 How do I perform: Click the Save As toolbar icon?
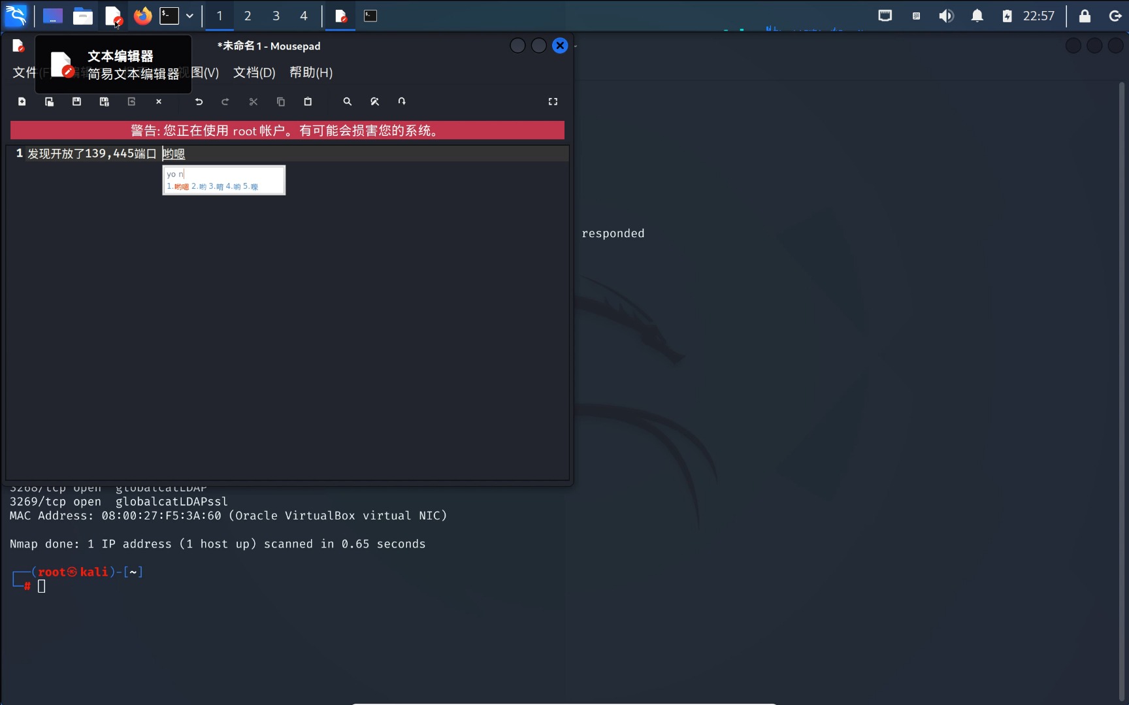pyautogui.click(x=104, y=101)
